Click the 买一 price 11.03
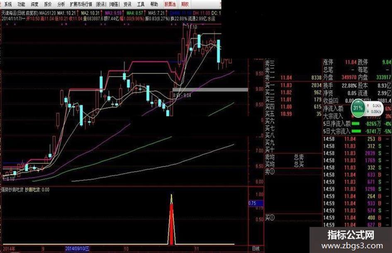Image resolution: width=392 pixels, height=253 pixels. pos(286,85)
